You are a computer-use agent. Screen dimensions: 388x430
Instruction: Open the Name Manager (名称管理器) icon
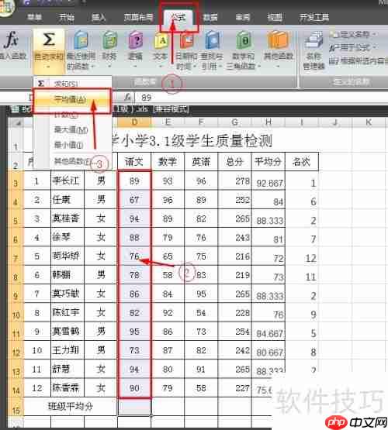point(314,41)
